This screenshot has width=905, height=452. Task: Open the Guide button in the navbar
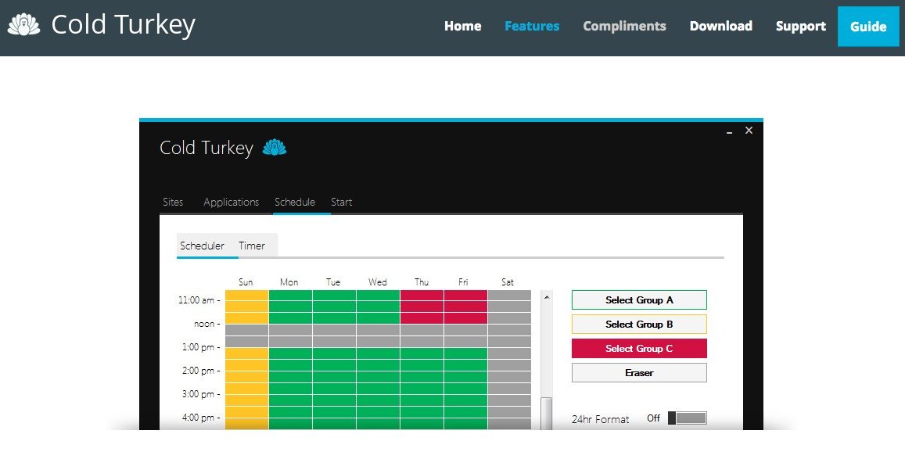click(868, 27)
